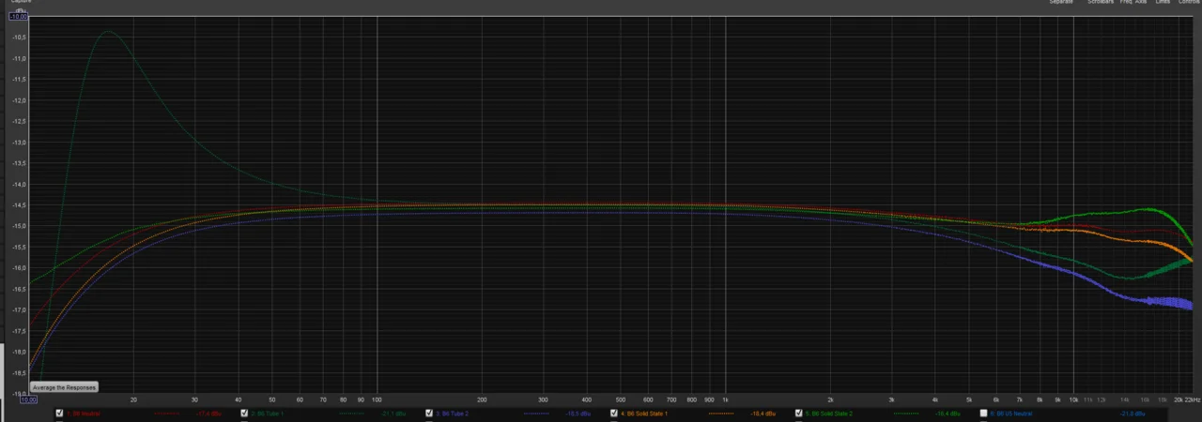Image resolution: width=1202 pixels, height=422 pixels.
Task: Click the orange line sample for Solid State 1
Action: [719, 413]
